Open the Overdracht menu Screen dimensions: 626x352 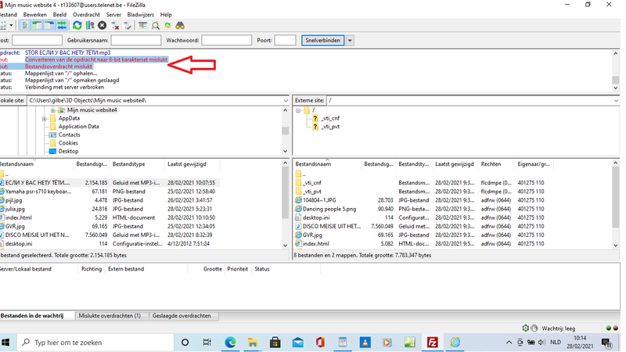pos(86,15)
